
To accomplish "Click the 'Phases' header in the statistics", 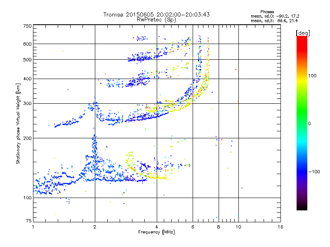I will point(267,12).
